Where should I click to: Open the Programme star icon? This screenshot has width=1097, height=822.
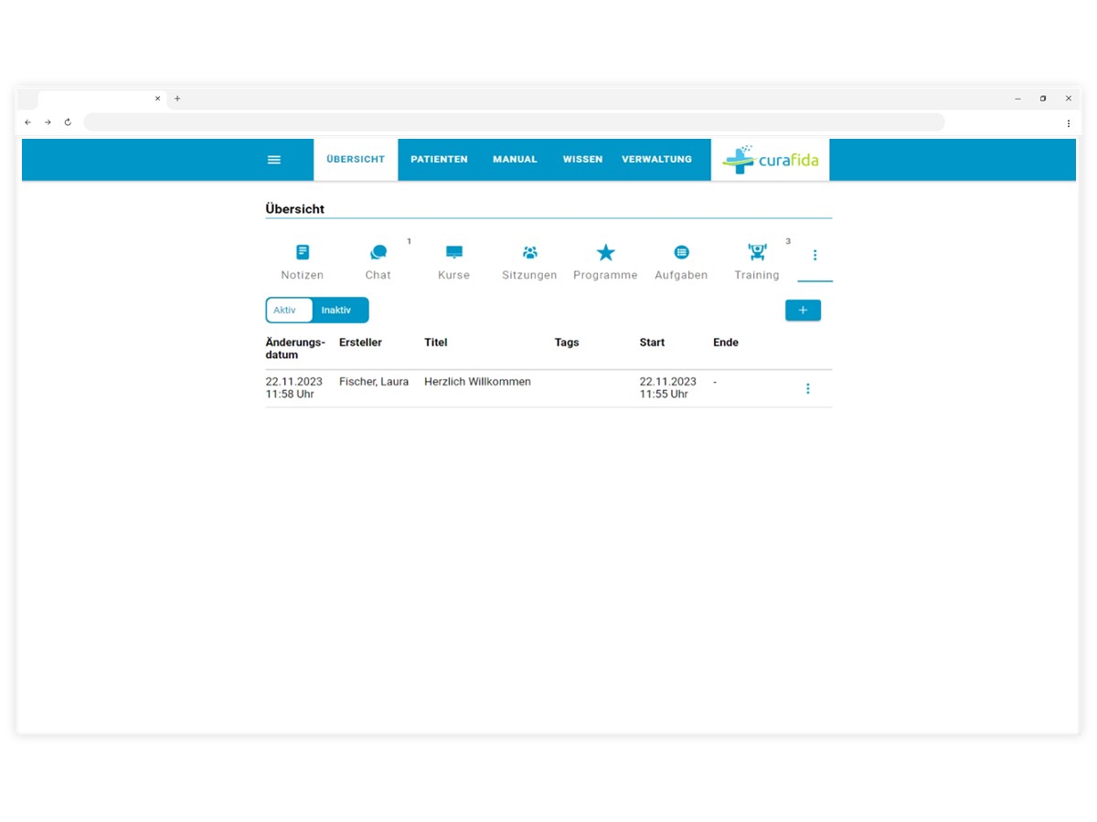[x=605, y=252]
